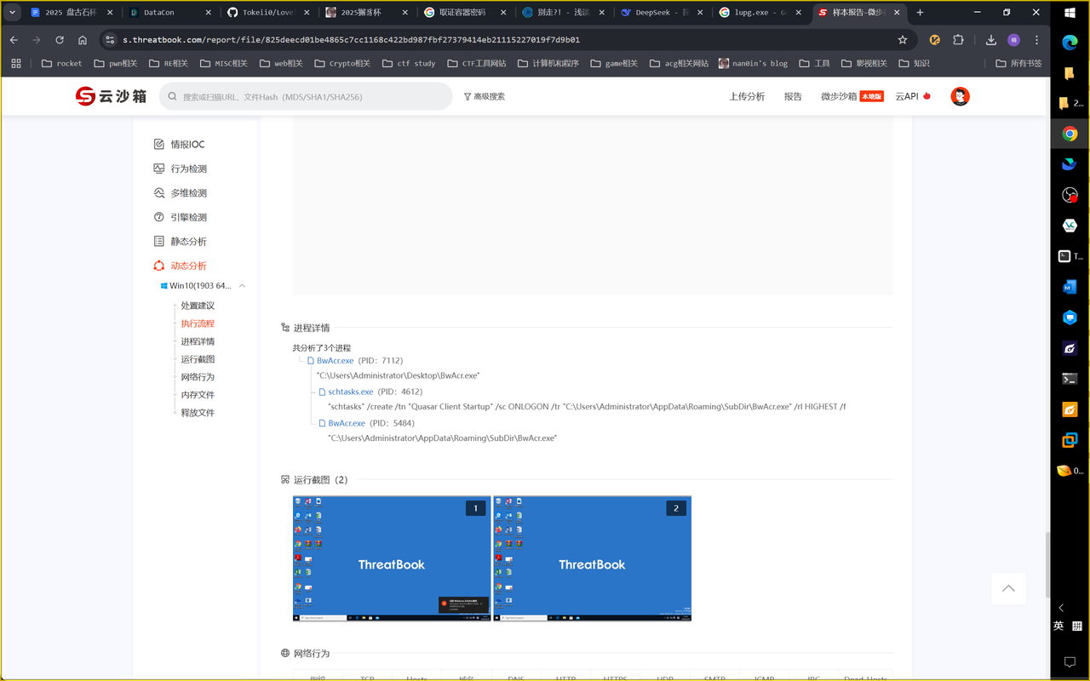Jump to 释放文件 subsection
The height and width of the screenshot is (681, 1090).
coord(198,413)
